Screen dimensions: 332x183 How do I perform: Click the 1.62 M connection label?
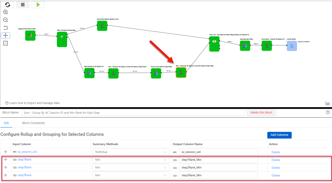[46, 34]
